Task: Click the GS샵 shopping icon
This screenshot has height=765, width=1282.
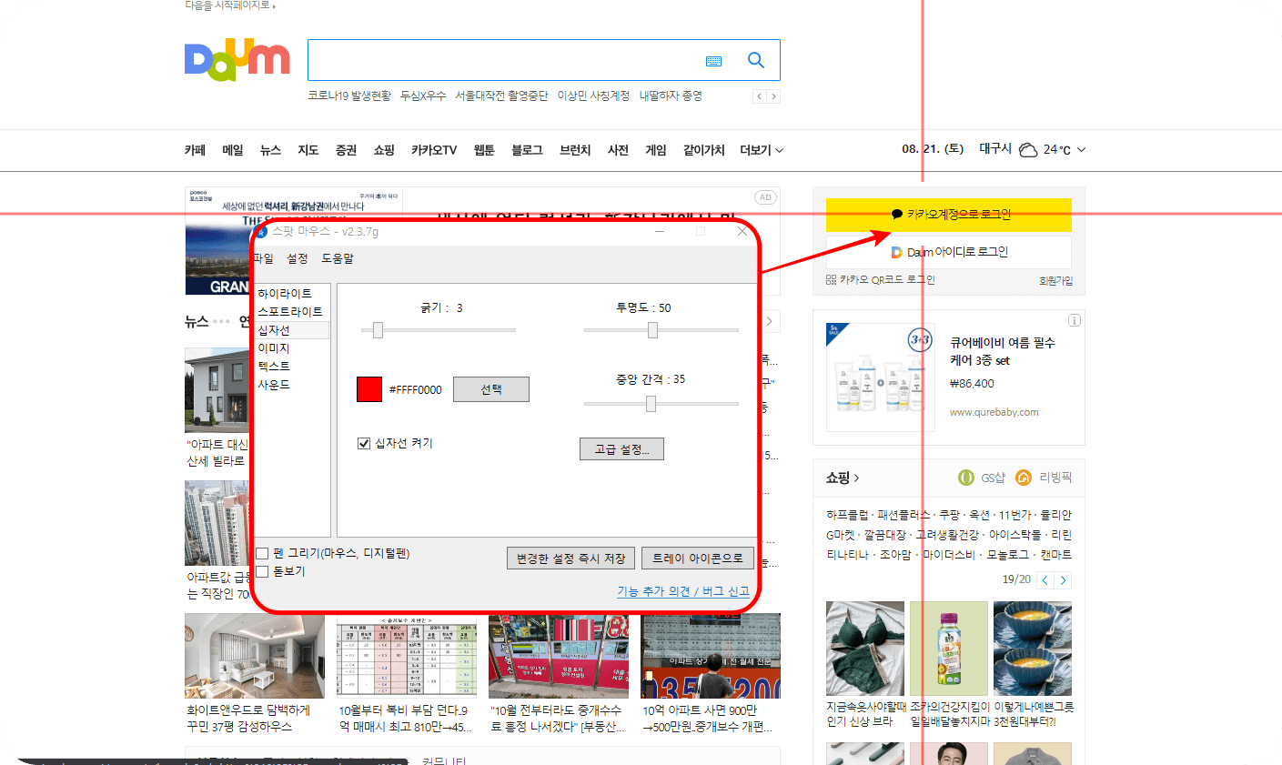Action: coord(966,478)
